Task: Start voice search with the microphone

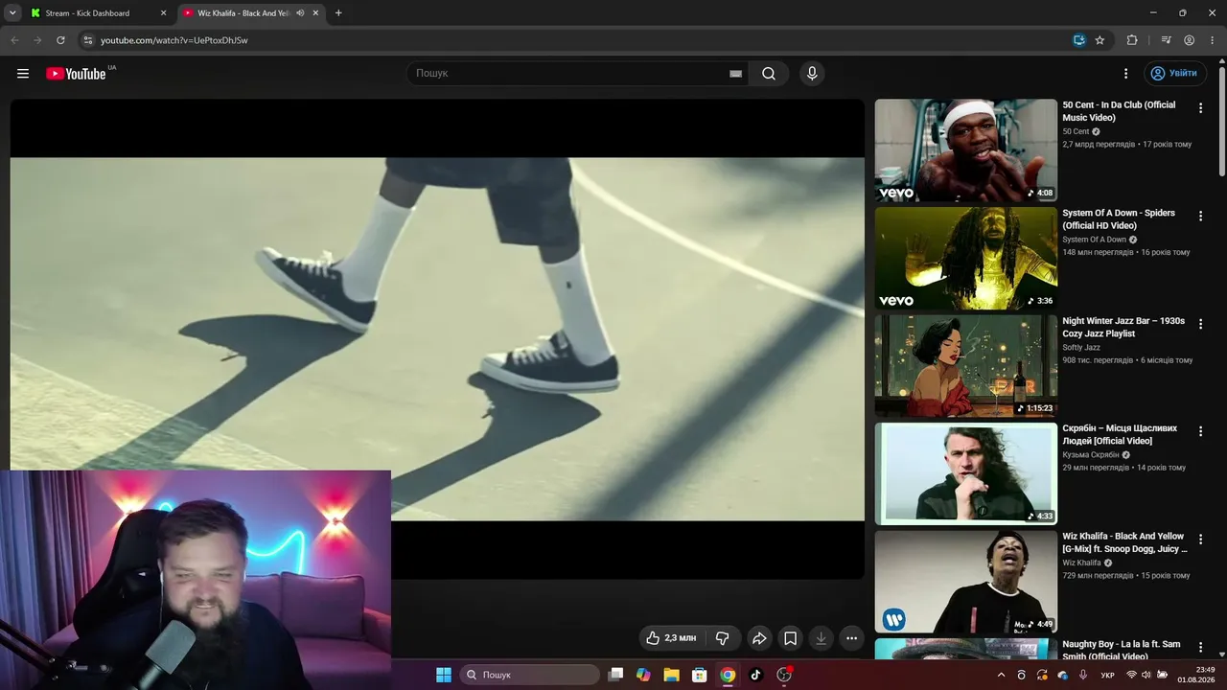Action: pos(812,74)
